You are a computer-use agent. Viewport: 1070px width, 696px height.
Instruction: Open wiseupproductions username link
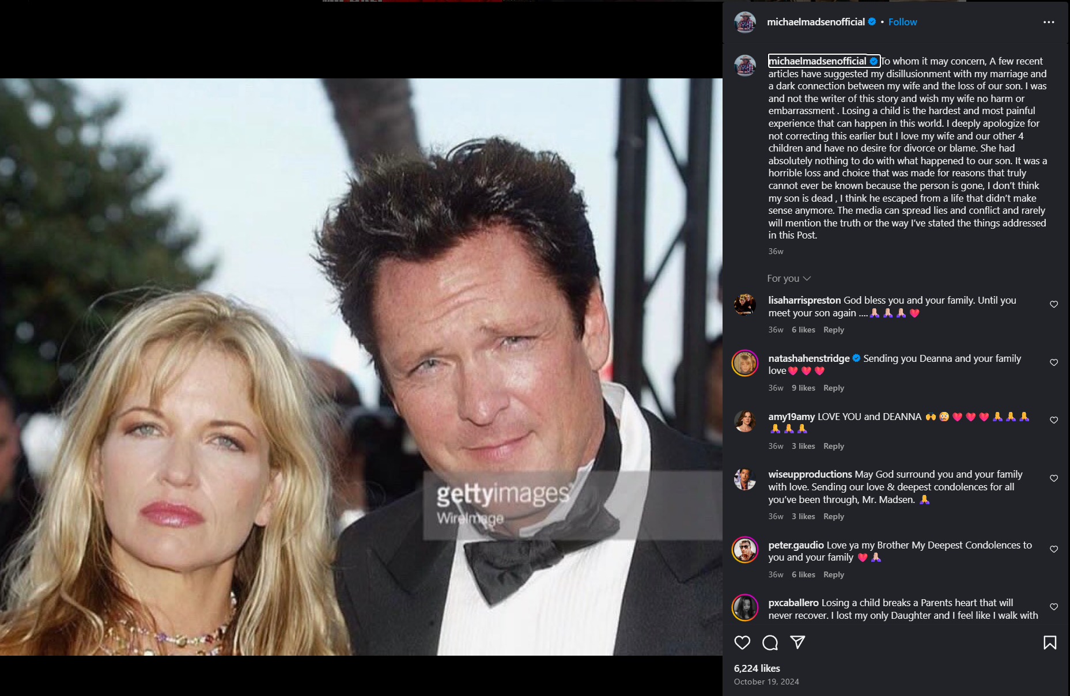point(810,474)
